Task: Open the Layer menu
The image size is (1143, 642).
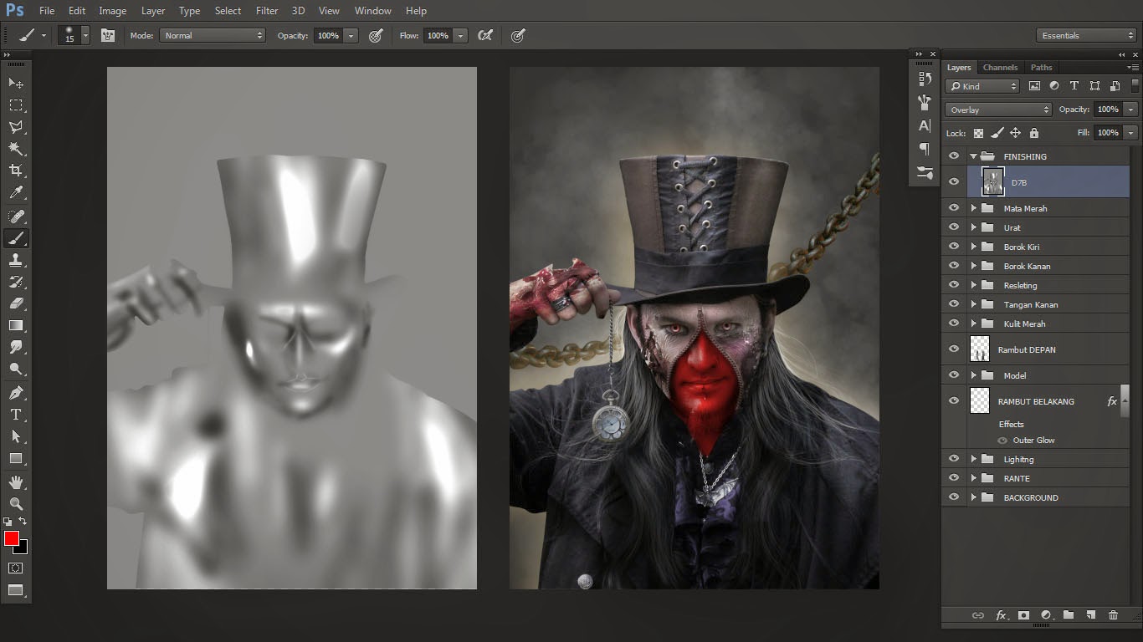Action: [153, 11]
